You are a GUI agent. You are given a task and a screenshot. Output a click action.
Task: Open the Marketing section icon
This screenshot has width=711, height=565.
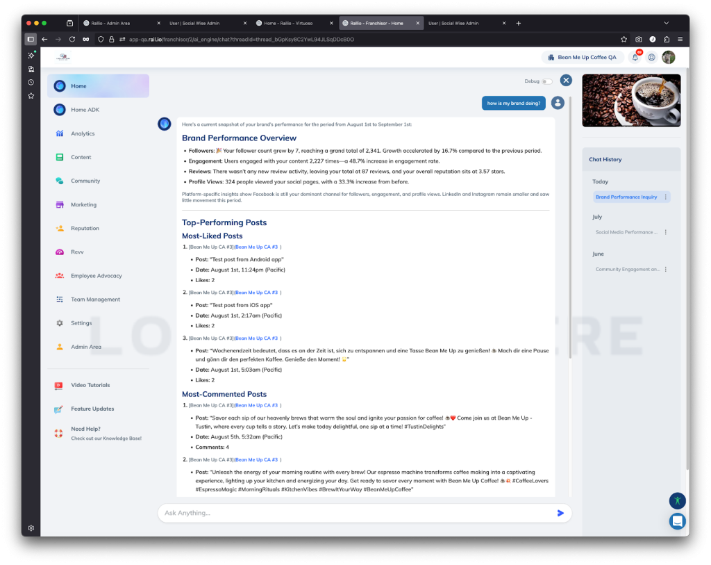click(x=61, y=204)
